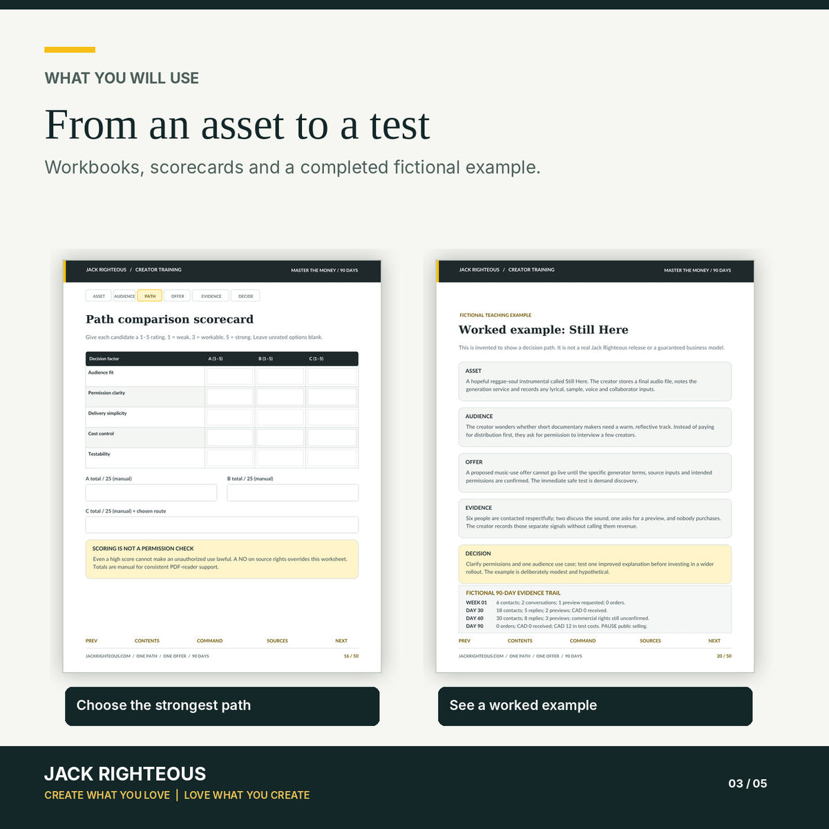Image resolution: width=829 pixels, height=829 pixels.
Task: Click the DAY 90 evidence trail row
Action: (x=557, y=627)
